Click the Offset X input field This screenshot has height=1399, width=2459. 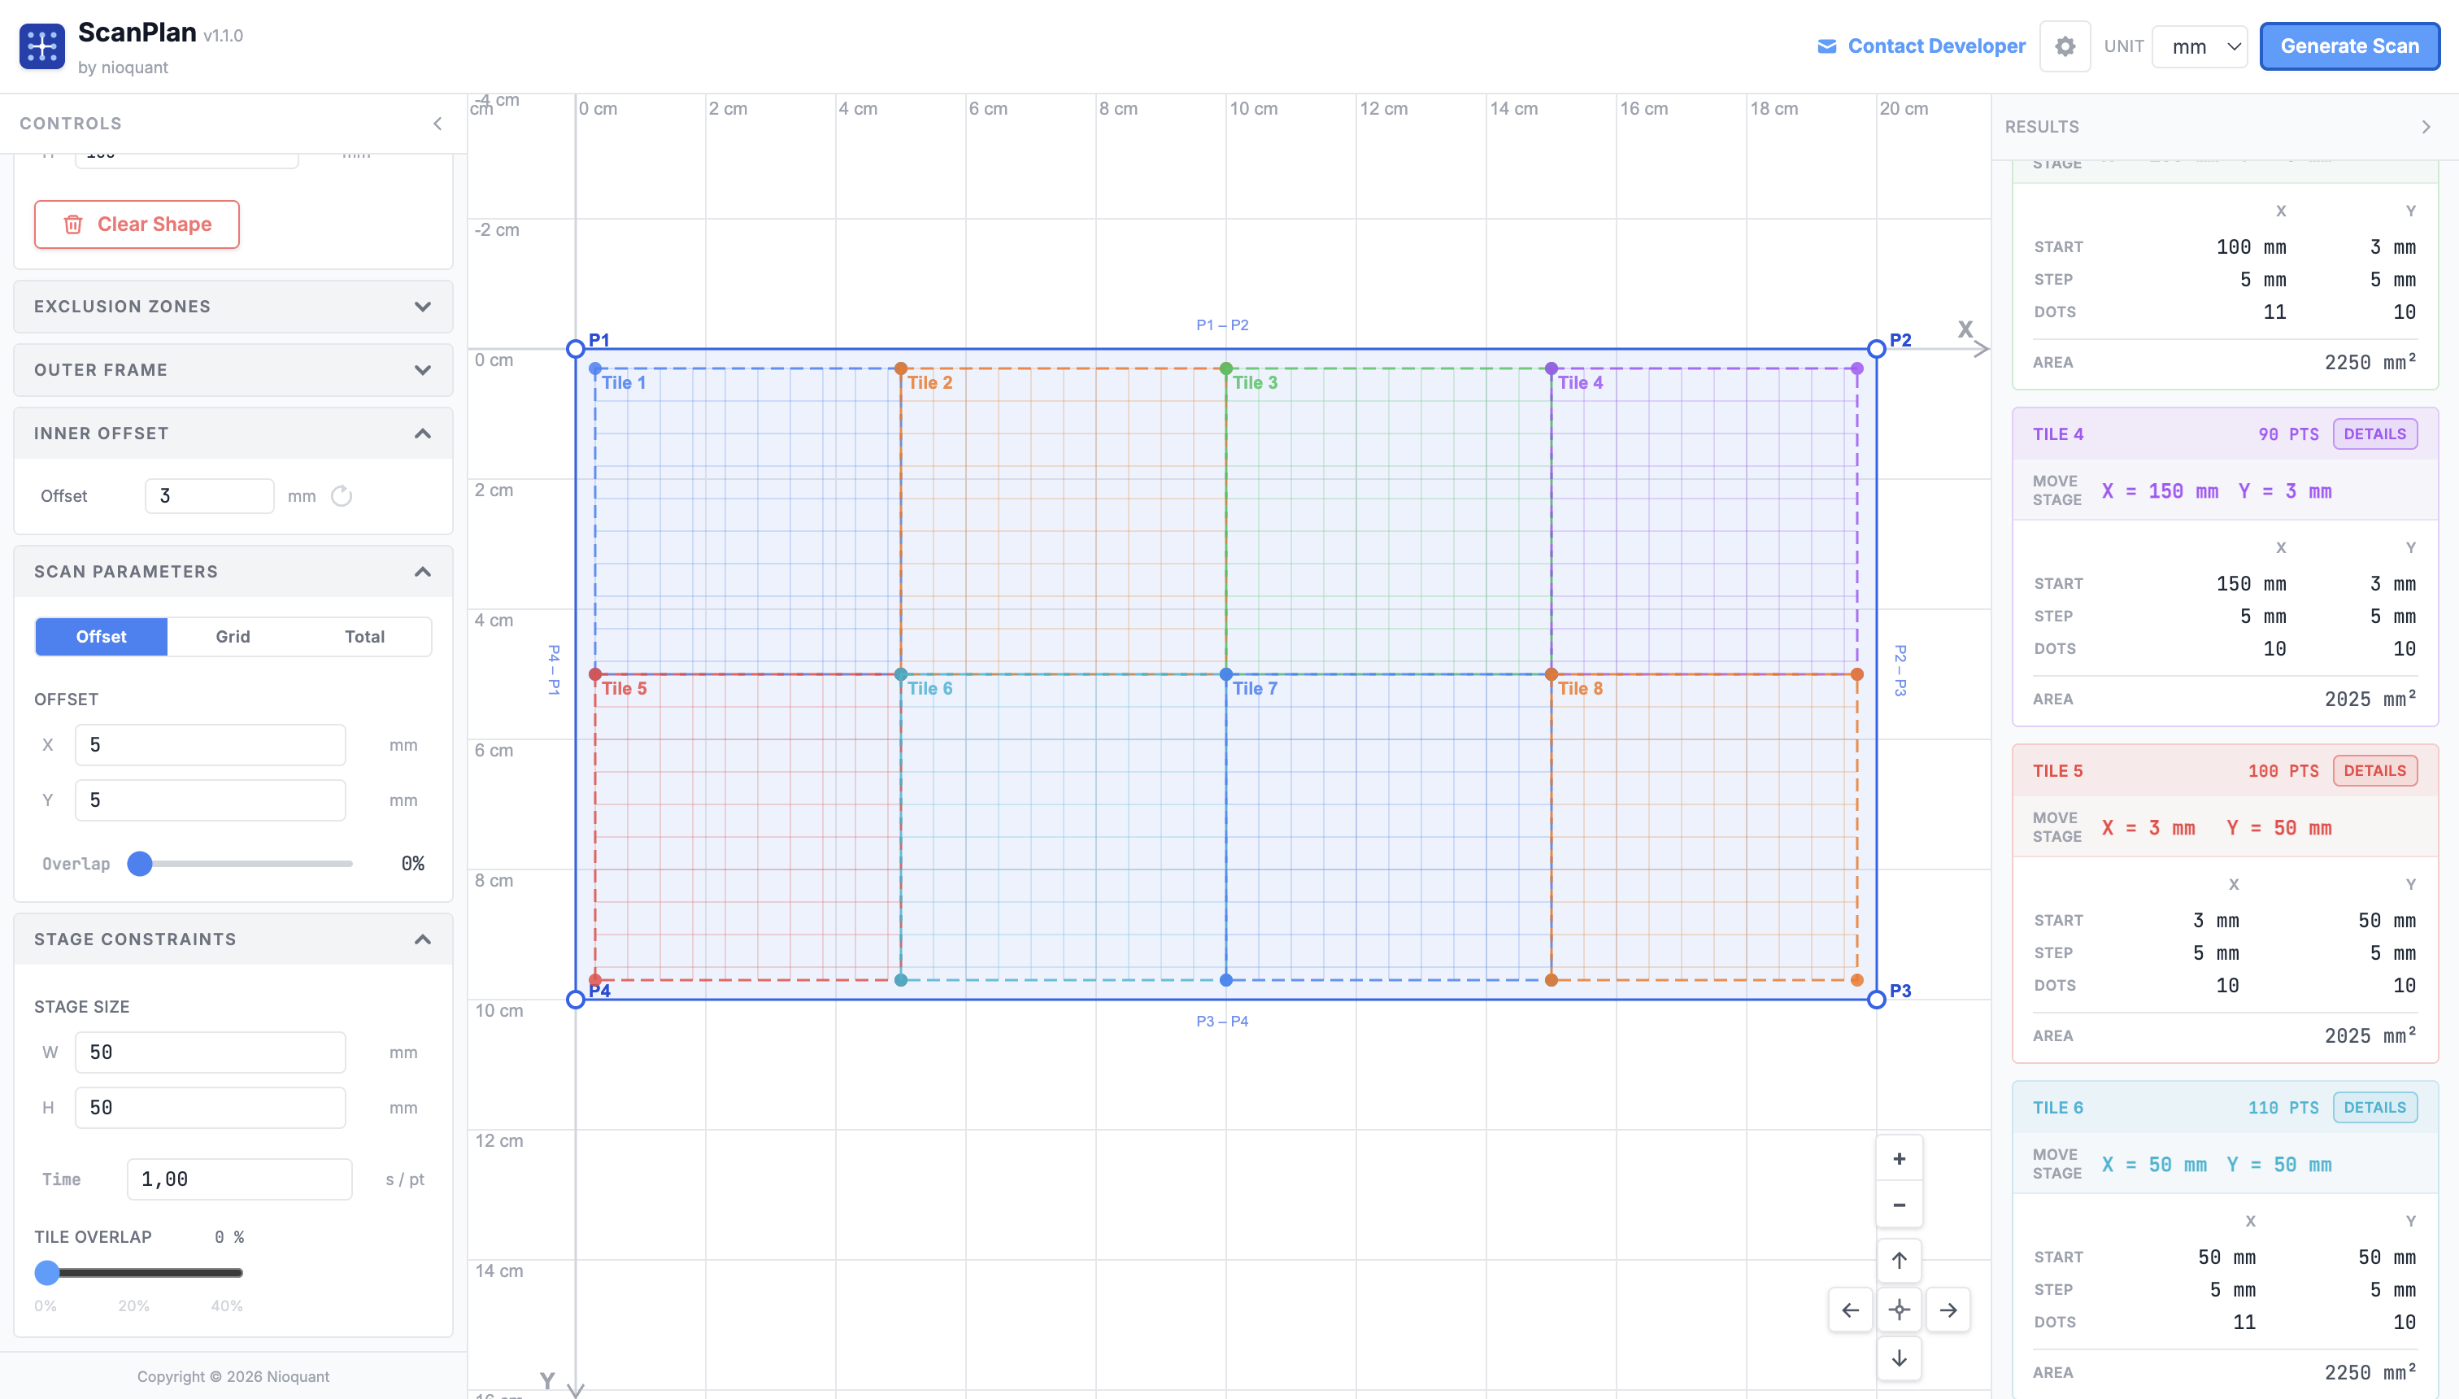[x=211, y=745]
